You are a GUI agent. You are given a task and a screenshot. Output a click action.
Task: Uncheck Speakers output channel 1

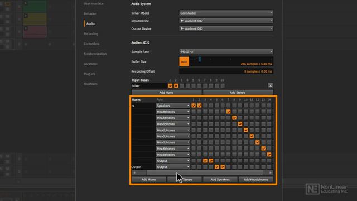click(194, 106)
